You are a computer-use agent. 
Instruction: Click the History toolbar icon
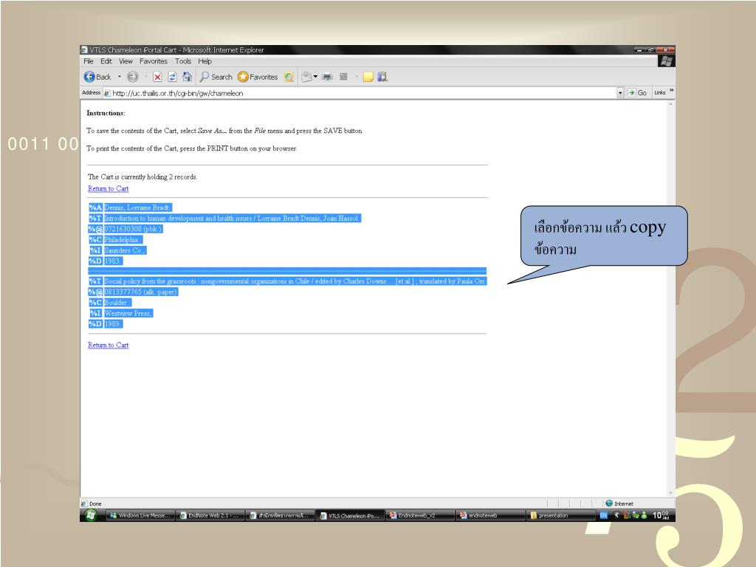[289, 77]
